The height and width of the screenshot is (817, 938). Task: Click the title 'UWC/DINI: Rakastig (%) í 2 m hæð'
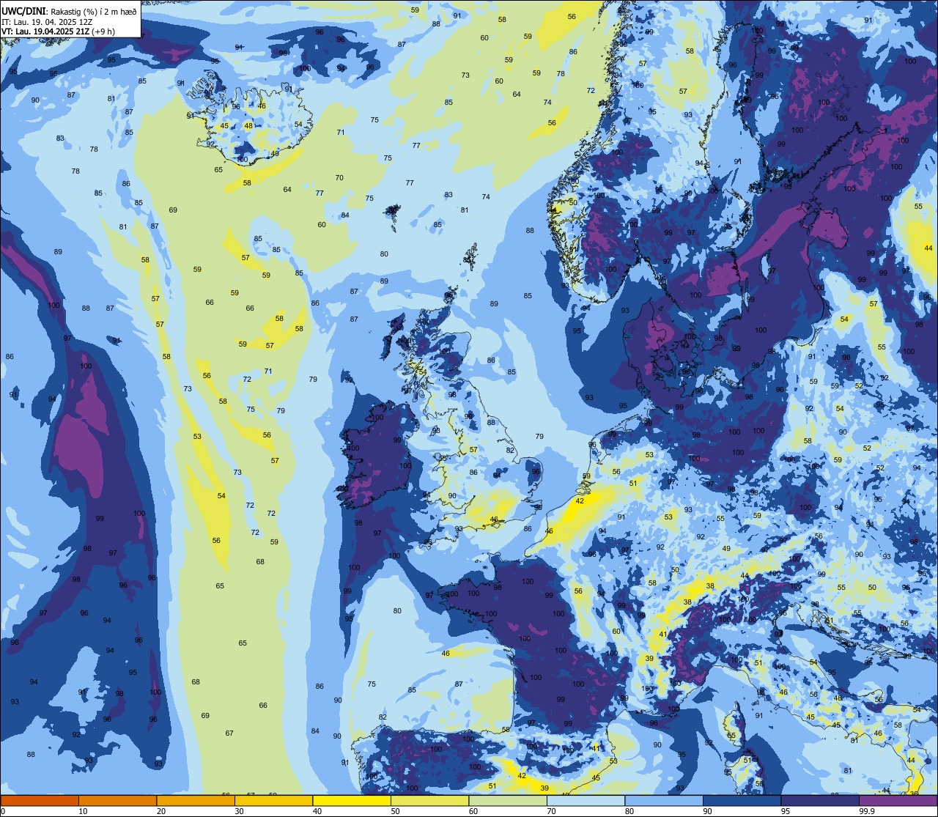click(x=69, y=11)
